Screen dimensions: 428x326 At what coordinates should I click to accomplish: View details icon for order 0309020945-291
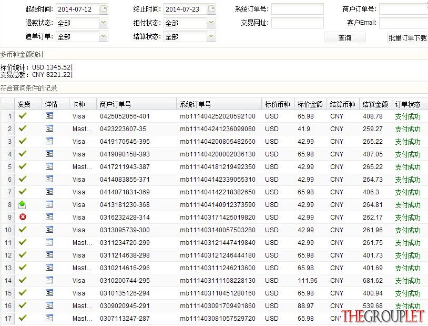pos(49,305)
